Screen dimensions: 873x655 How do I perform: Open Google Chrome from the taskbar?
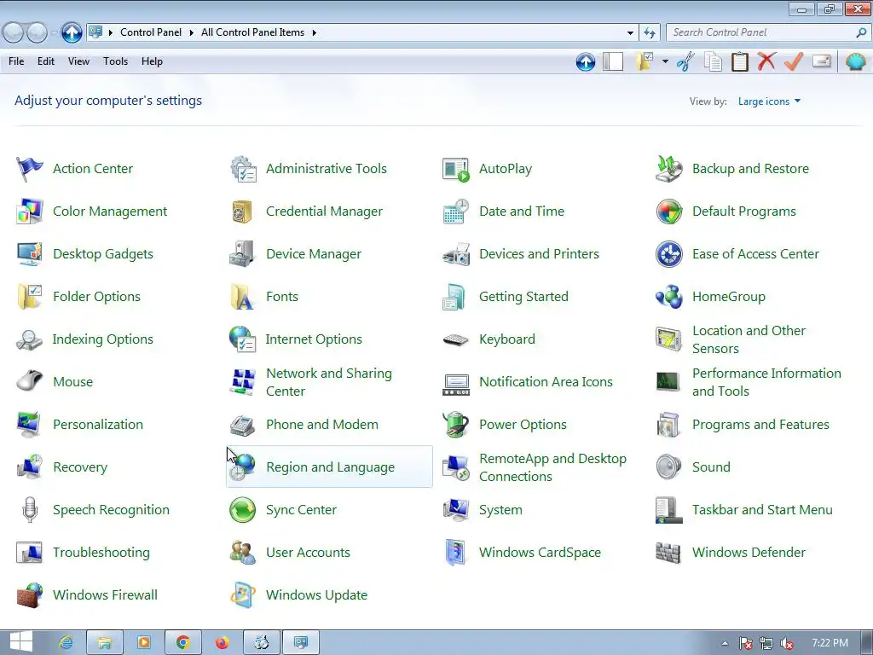(x=182, y=643)
